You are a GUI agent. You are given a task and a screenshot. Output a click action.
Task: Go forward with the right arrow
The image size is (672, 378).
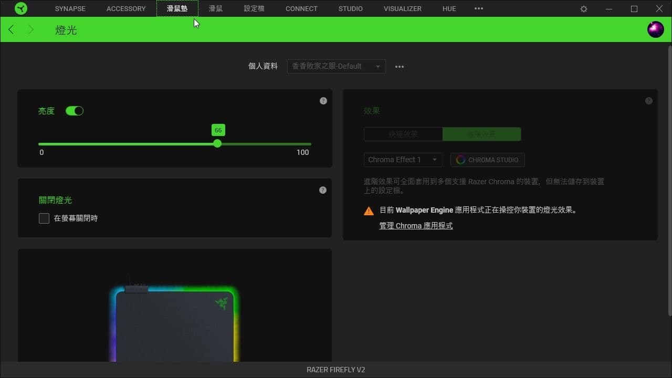(x=31, y=29)
